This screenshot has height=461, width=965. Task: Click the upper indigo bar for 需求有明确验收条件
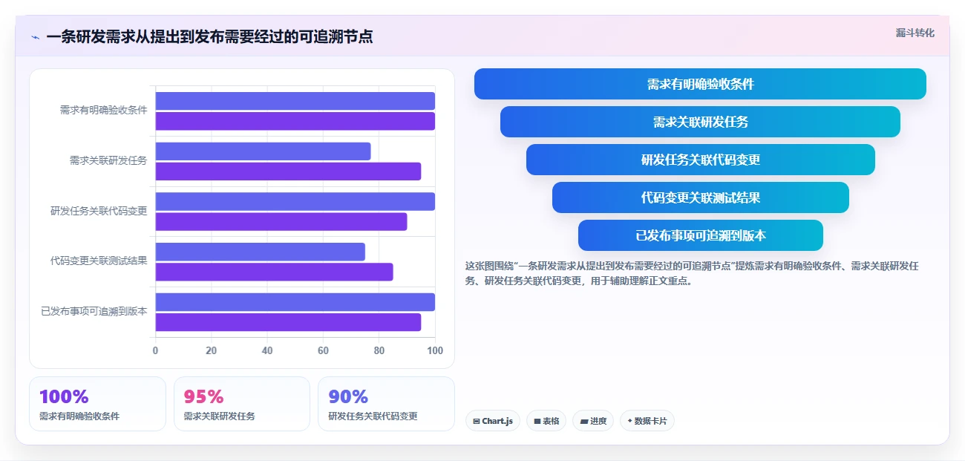(295, 101)
